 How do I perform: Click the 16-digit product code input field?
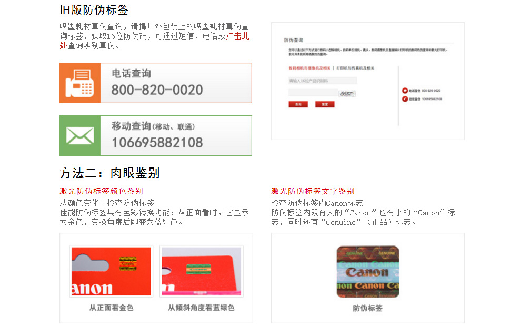tap(322, 81)
